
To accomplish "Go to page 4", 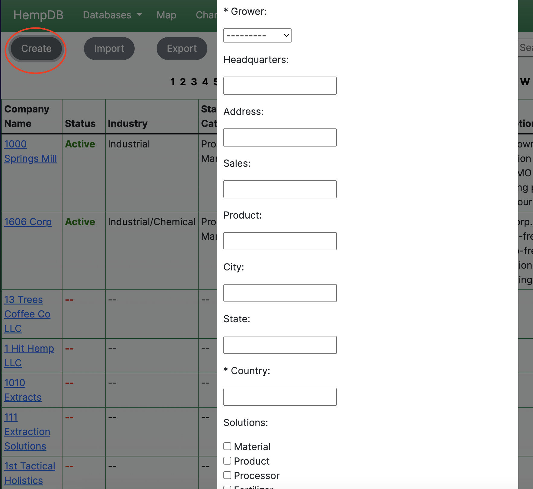I will tap(205, 82).
